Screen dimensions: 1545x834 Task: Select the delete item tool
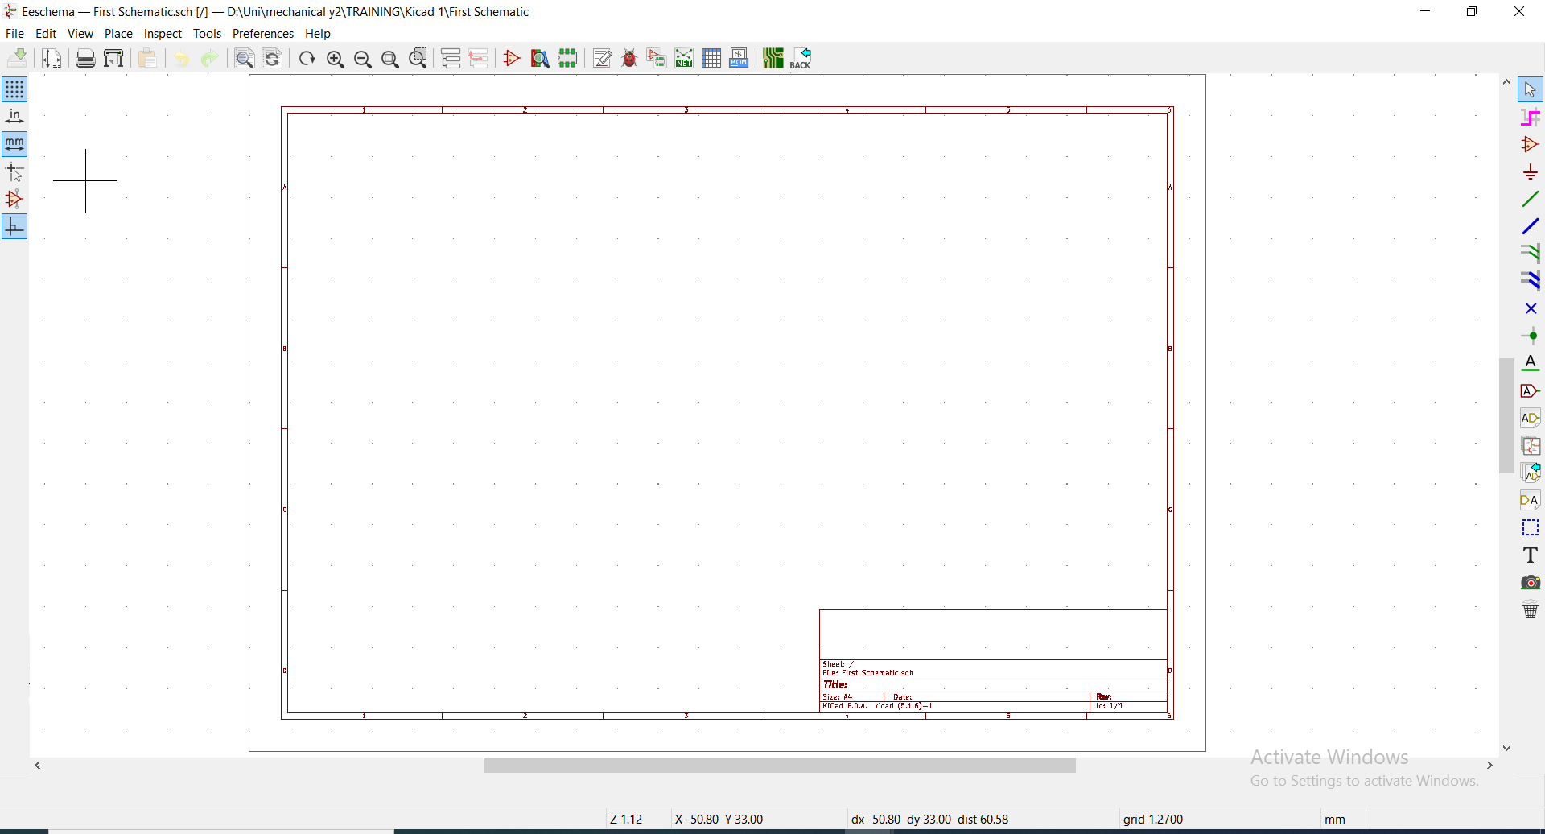(1531, 610)
